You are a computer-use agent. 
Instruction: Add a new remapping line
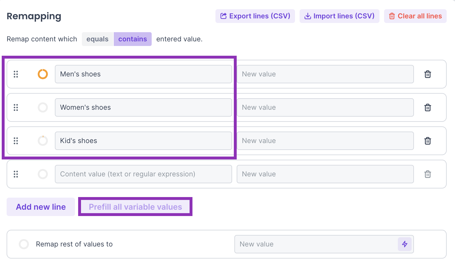point(41,207)
